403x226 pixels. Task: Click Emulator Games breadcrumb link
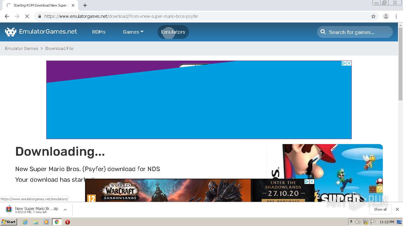(21, 48)
